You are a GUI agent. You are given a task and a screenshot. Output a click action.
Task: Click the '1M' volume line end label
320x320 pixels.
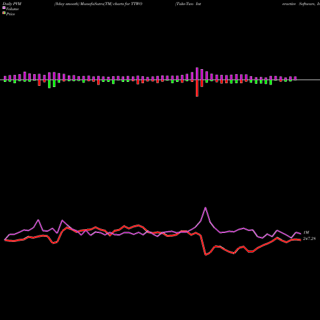(x=306, y=232)
